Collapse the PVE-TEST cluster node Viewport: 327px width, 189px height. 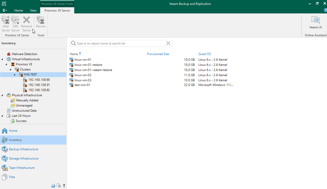[x=14, y=75]
